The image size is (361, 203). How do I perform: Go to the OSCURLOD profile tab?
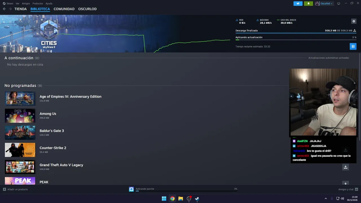pos(87,9)
